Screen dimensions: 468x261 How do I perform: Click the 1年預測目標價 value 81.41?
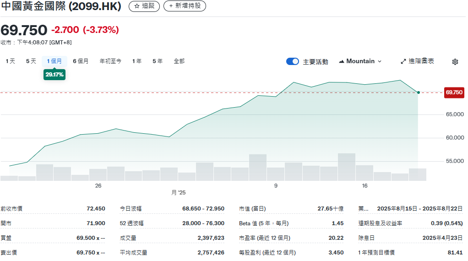tap(455, 253)
